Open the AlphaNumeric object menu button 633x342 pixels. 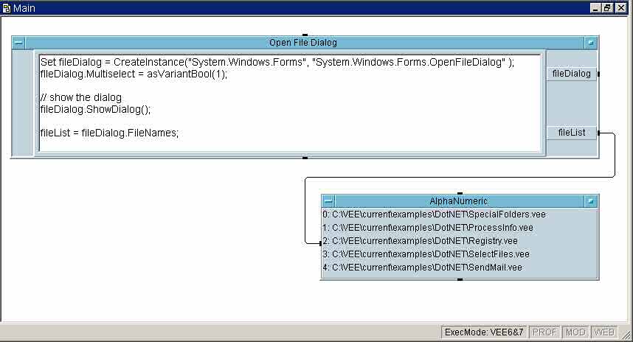coord(328,200)
